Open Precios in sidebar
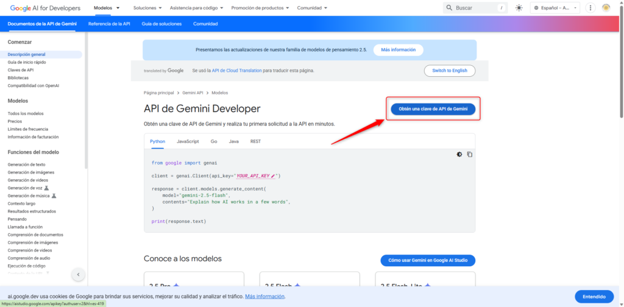Screen dimensions: 624x307 pos(15,121)
